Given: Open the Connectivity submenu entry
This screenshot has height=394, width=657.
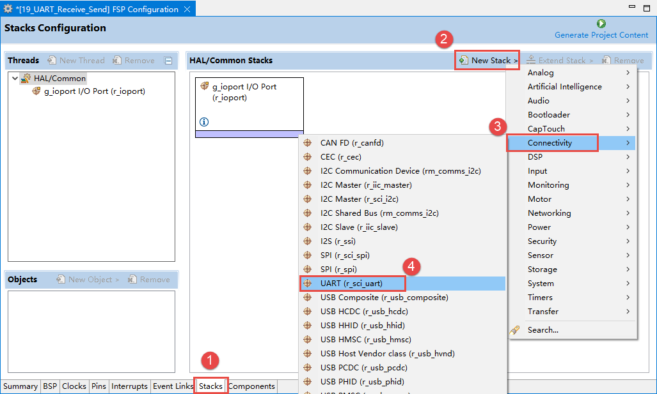Looking at the screenshot, I should (x=571, y=142).
